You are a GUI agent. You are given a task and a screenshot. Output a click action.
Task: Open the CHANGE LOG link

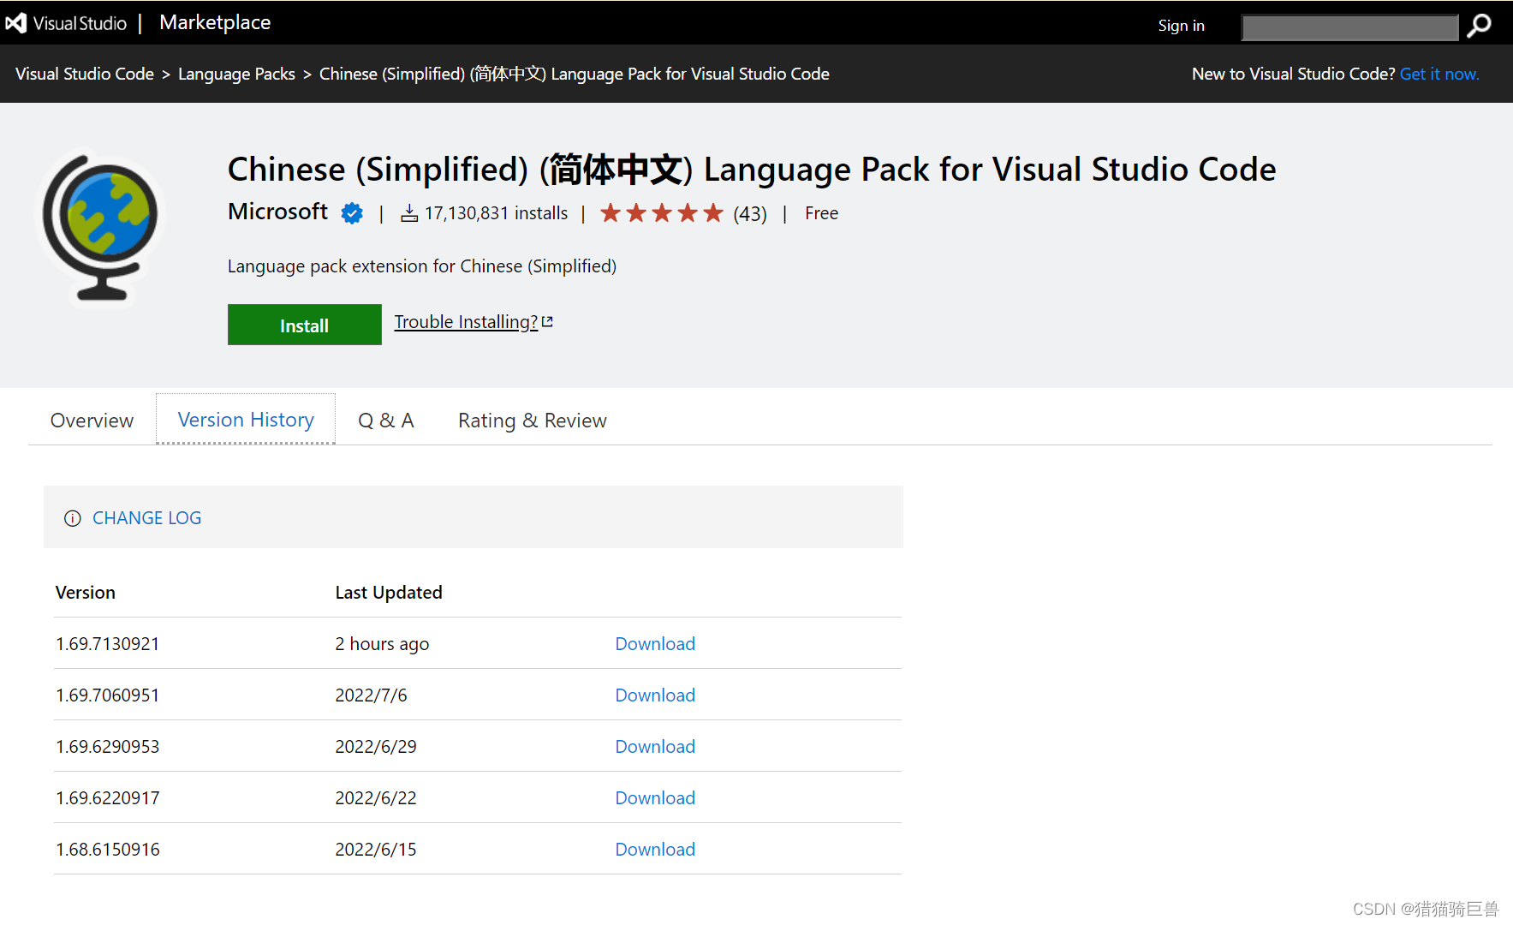[x=146, y=518]
